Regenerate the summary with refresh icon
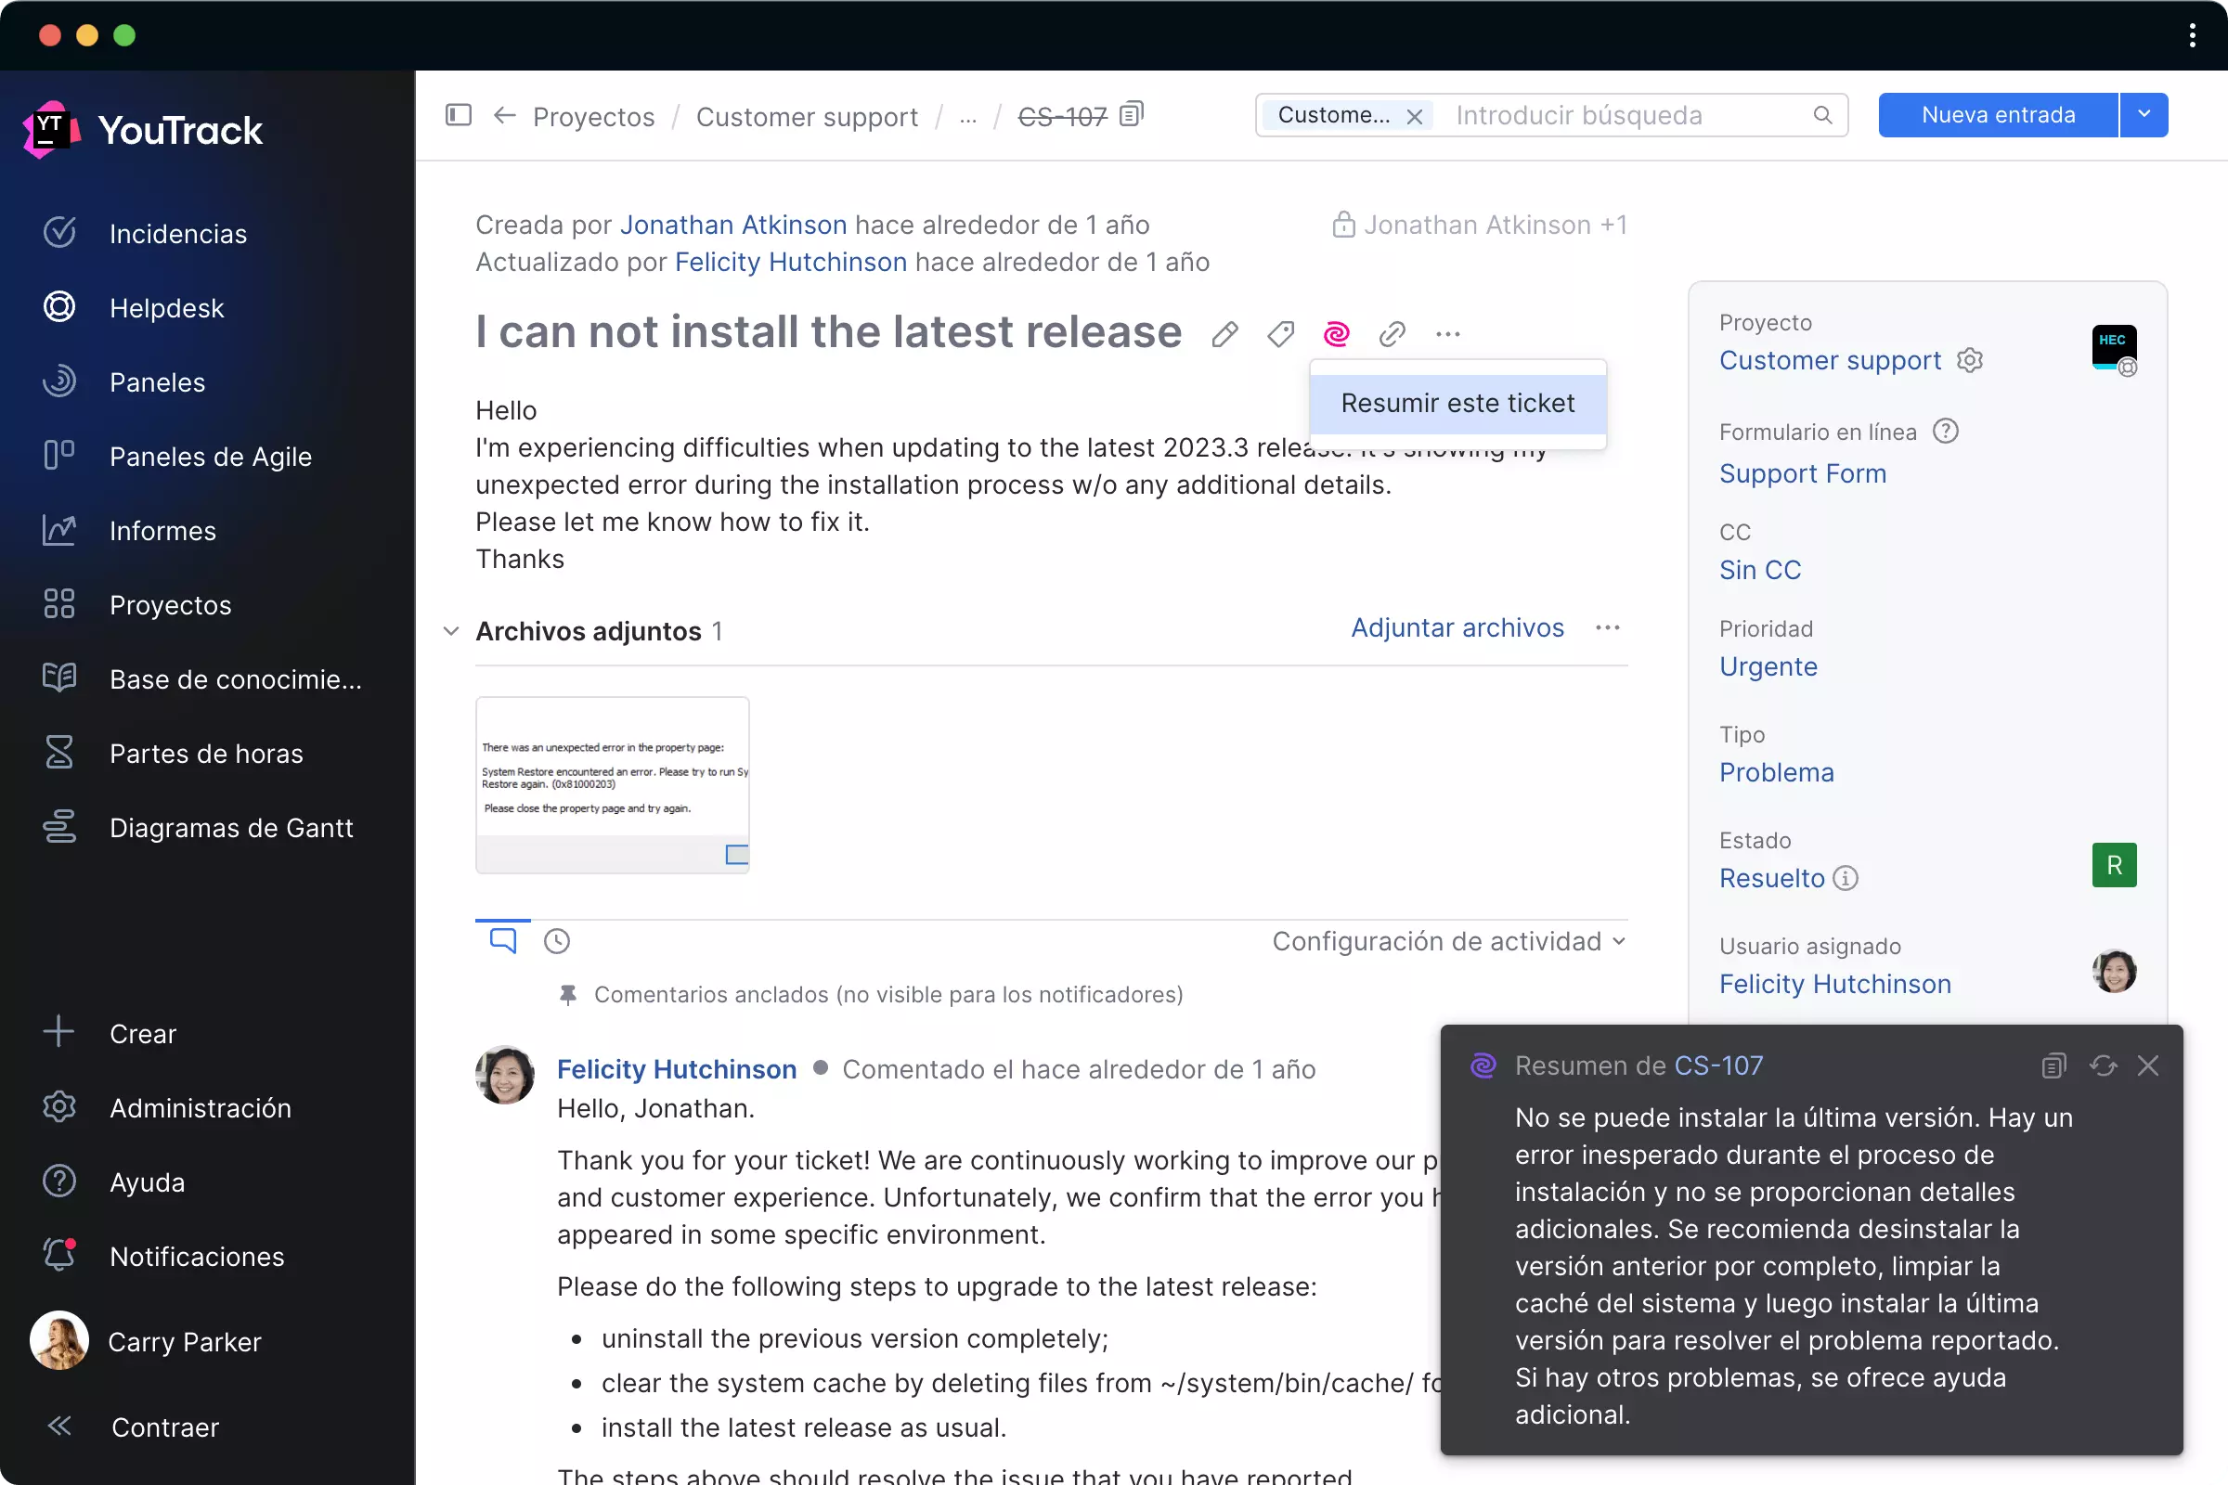Viewport: 2228px width, 1485px height. (2103, 1065)
